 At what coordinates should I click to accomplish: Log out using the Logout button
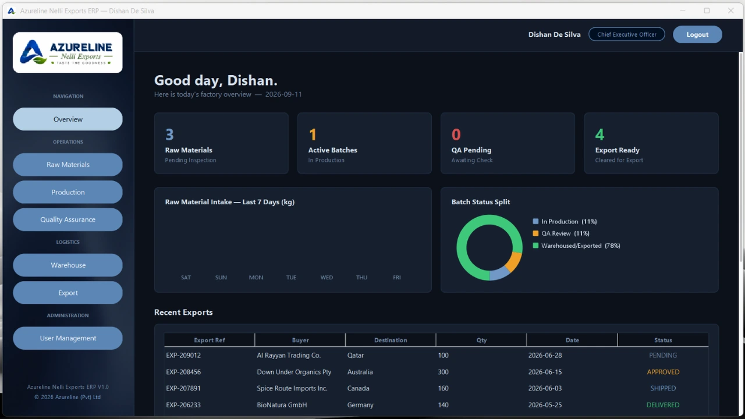697,34
